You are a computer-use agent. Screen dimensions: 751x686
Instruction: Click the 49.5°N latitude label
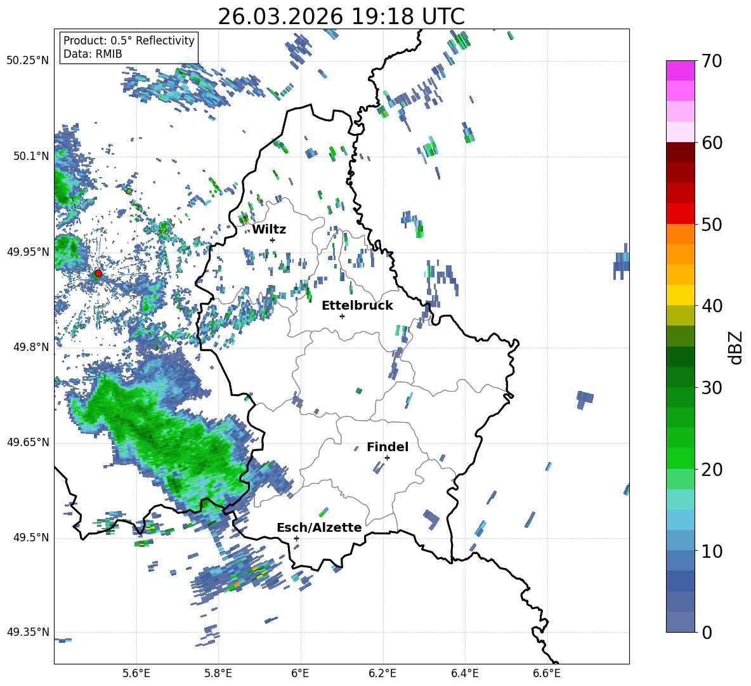(x=32, y=538)
